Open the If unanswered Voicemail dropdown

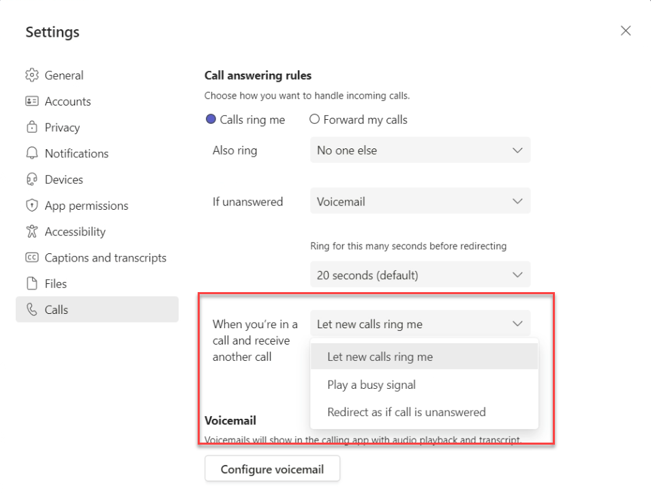click(420, 201)
